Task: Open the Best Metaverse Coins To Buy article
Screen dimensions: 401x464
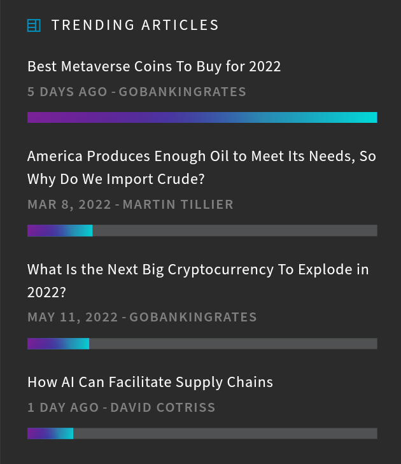Action: [154, 66]
